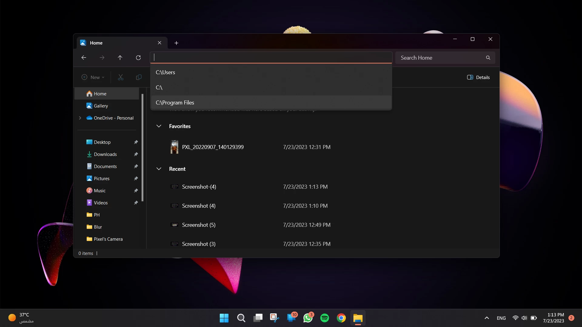Image resolution: width=582 pixels, height=327 pixels.
Task: Collapse the Recent section
Action: tap(159, 169)
